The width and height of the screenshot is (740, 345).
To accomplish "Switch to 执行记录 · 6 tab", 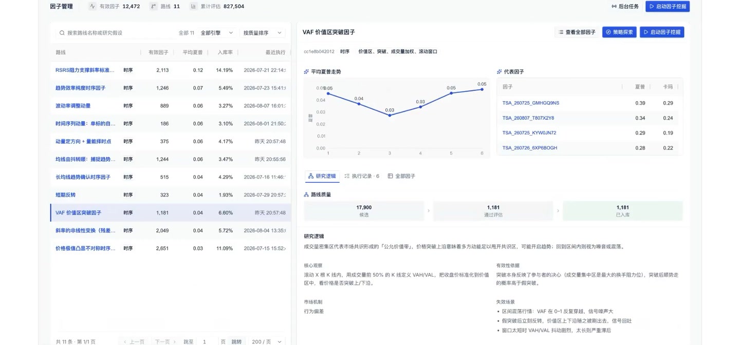I will pyautogui.click(x=362, y=176).
